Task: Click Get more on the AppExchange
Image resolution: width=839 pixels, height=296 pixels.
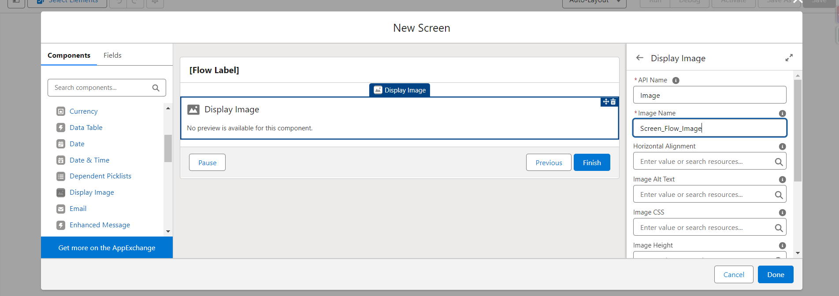Action: 107,248
